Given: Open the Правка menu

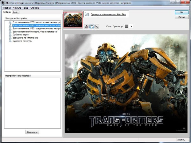Looking at the screenshot, I should [x=6, y=7].
